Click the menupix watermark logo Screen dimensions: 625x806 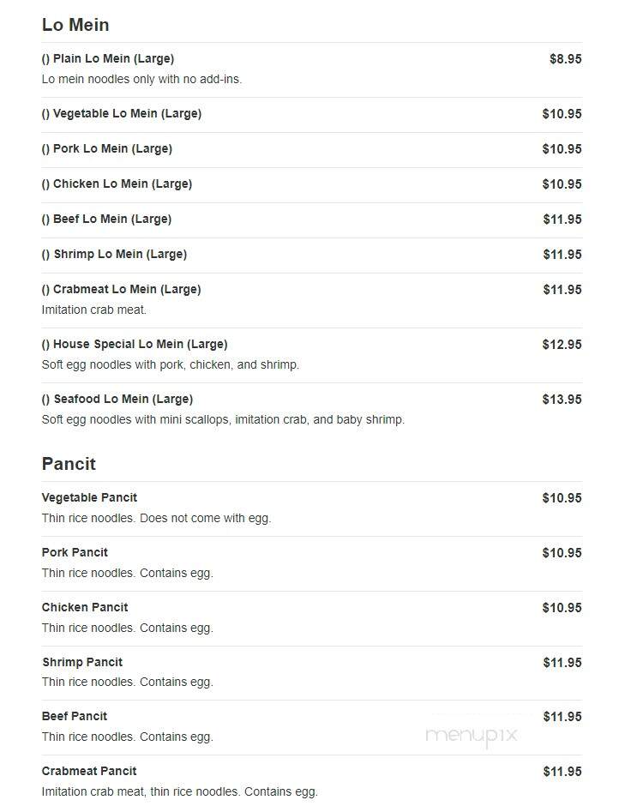click(x=472, y=736)
